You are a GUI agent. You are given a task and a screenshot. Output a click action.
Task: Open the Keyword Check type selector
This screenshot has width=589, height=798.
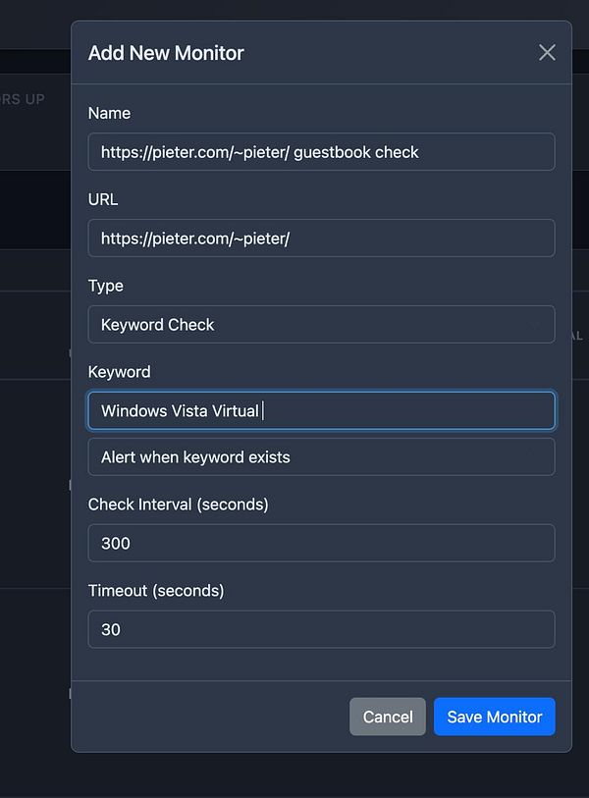(x=321, y=325)
